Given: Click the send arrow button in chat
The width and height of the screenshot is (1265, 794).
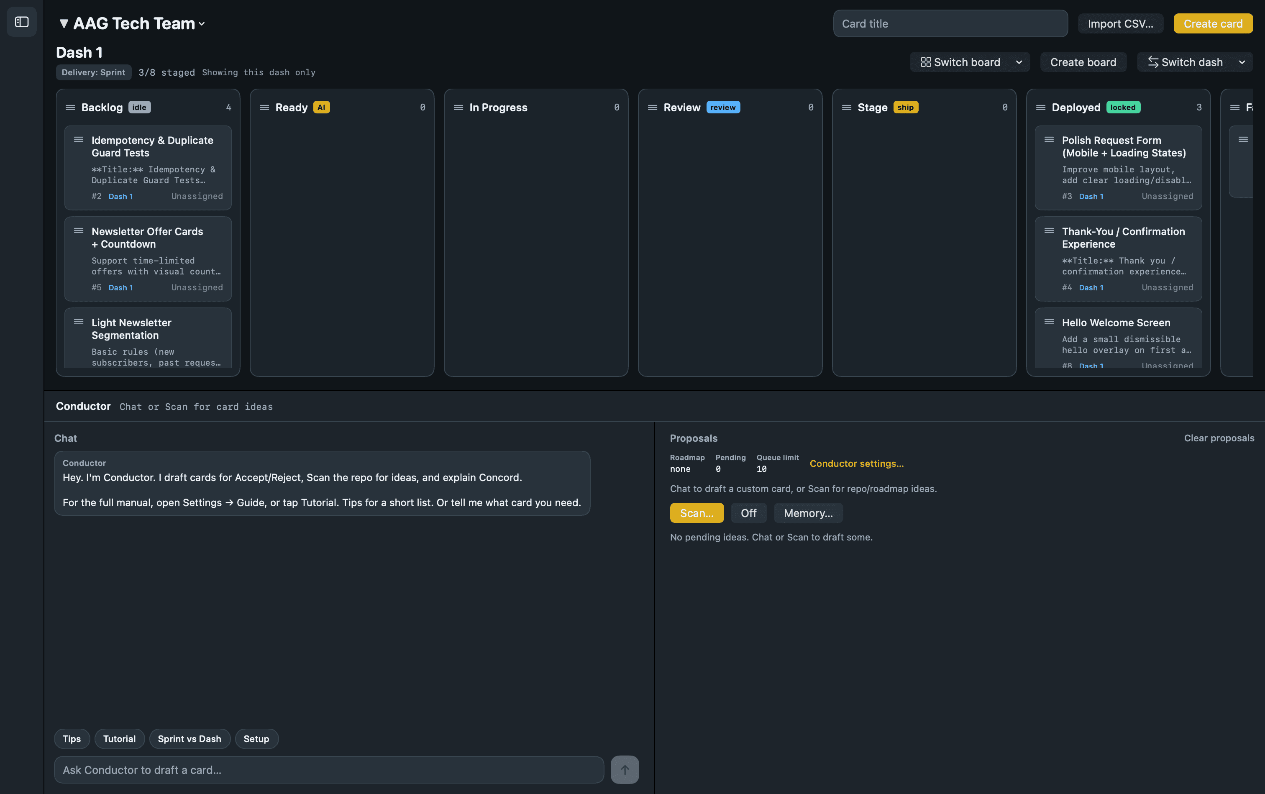Looking at the screenshot, I should [625, 770].
